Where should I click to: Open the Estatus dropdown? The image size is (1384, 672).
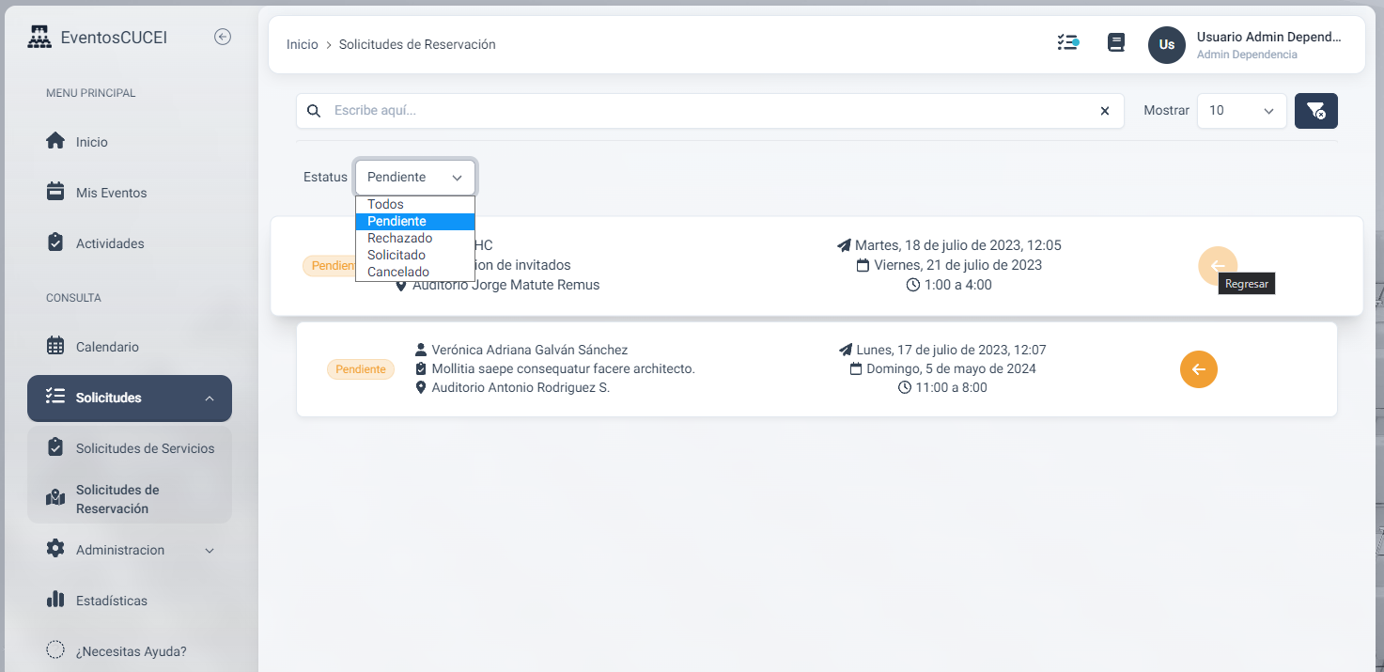415,178
